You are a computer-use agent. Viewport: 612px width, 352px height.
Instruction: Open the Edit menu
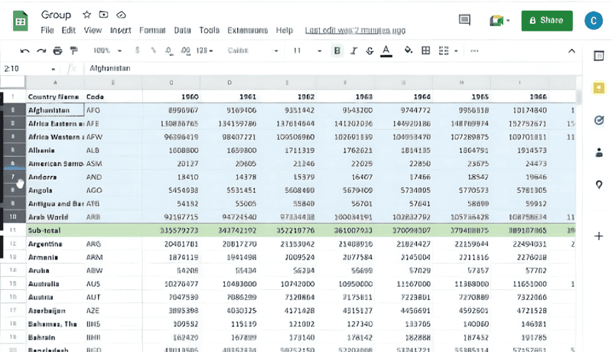pyautogui.click(x=68, y=30)
